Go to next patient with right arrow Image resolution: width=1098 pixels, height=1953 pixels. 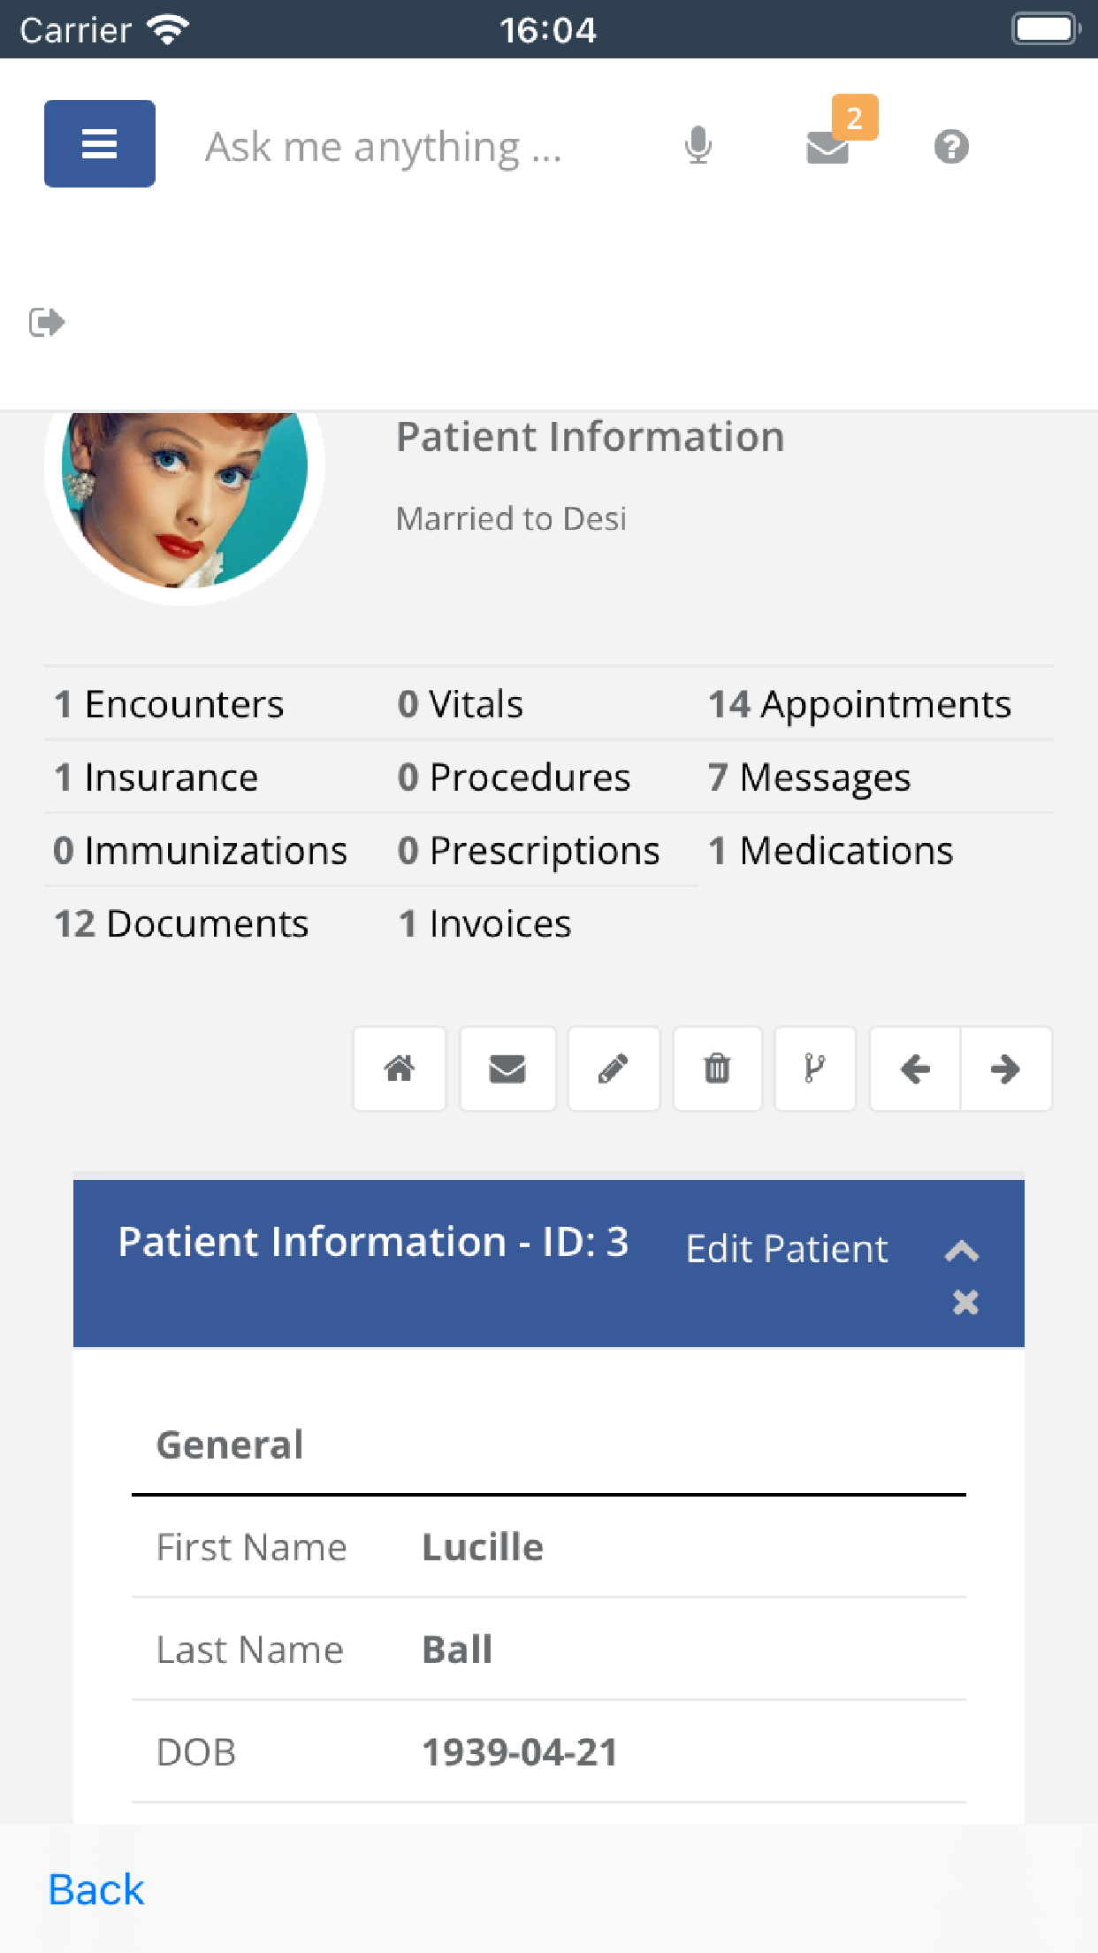1006,1068
